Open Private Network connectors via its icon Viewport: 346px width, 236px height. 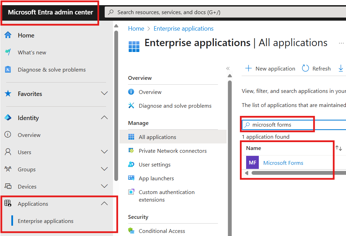click(132, 151)
